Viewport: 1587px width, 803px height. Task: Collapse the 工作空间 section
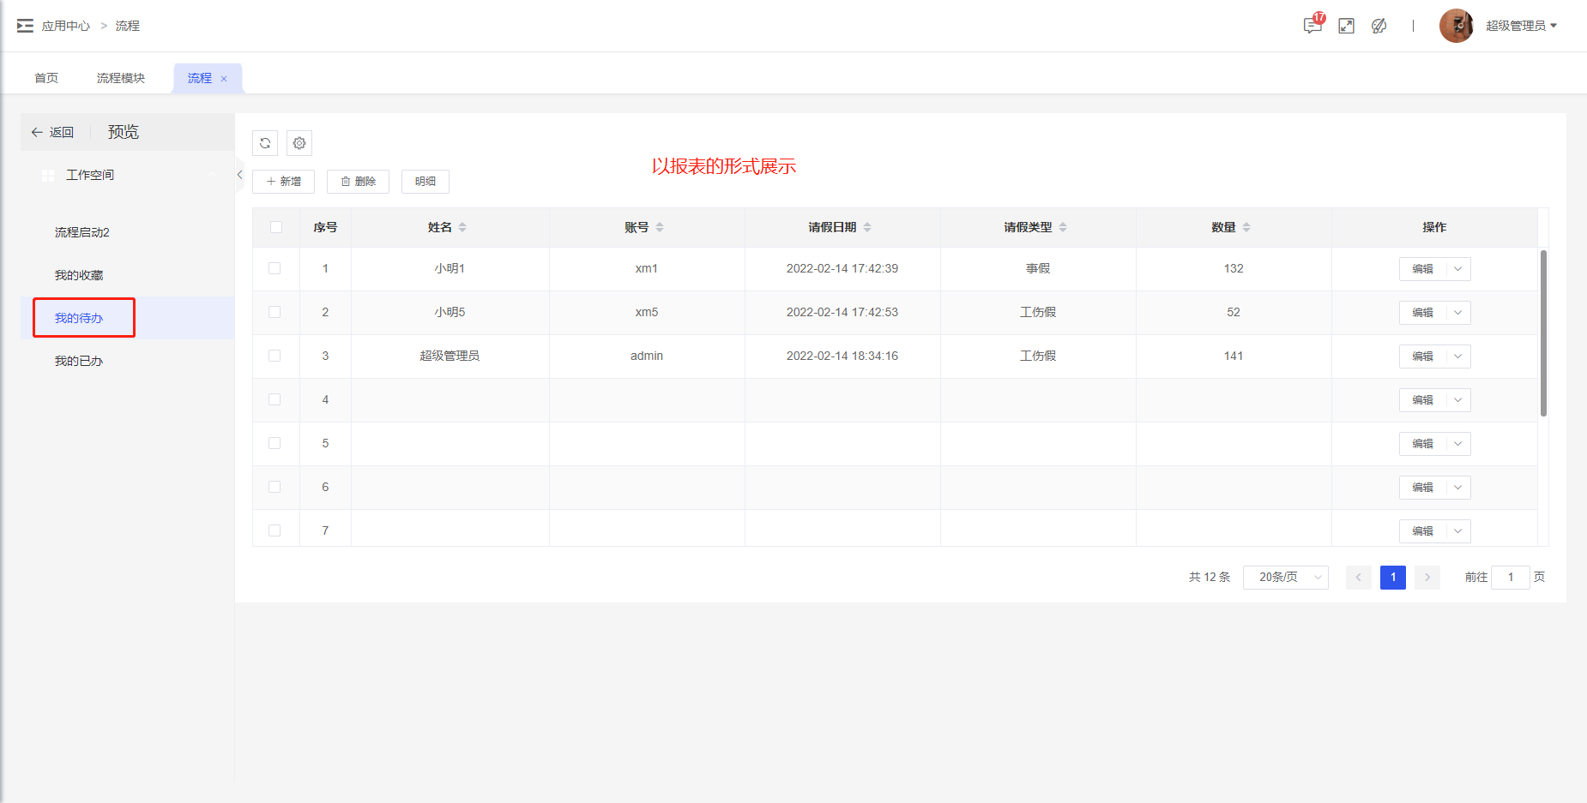[212, 175]
